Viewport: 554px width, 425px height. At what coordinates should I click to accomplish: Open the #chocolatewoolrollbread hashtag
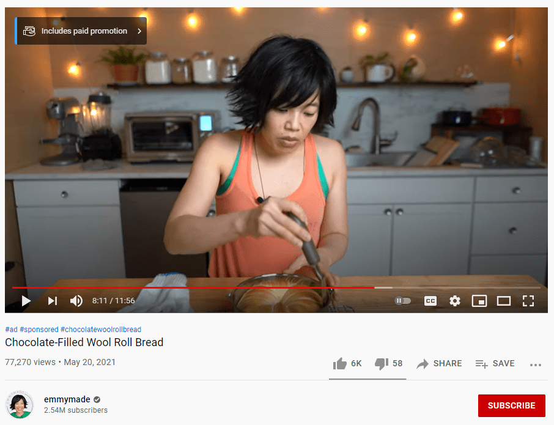coord(101,329)
